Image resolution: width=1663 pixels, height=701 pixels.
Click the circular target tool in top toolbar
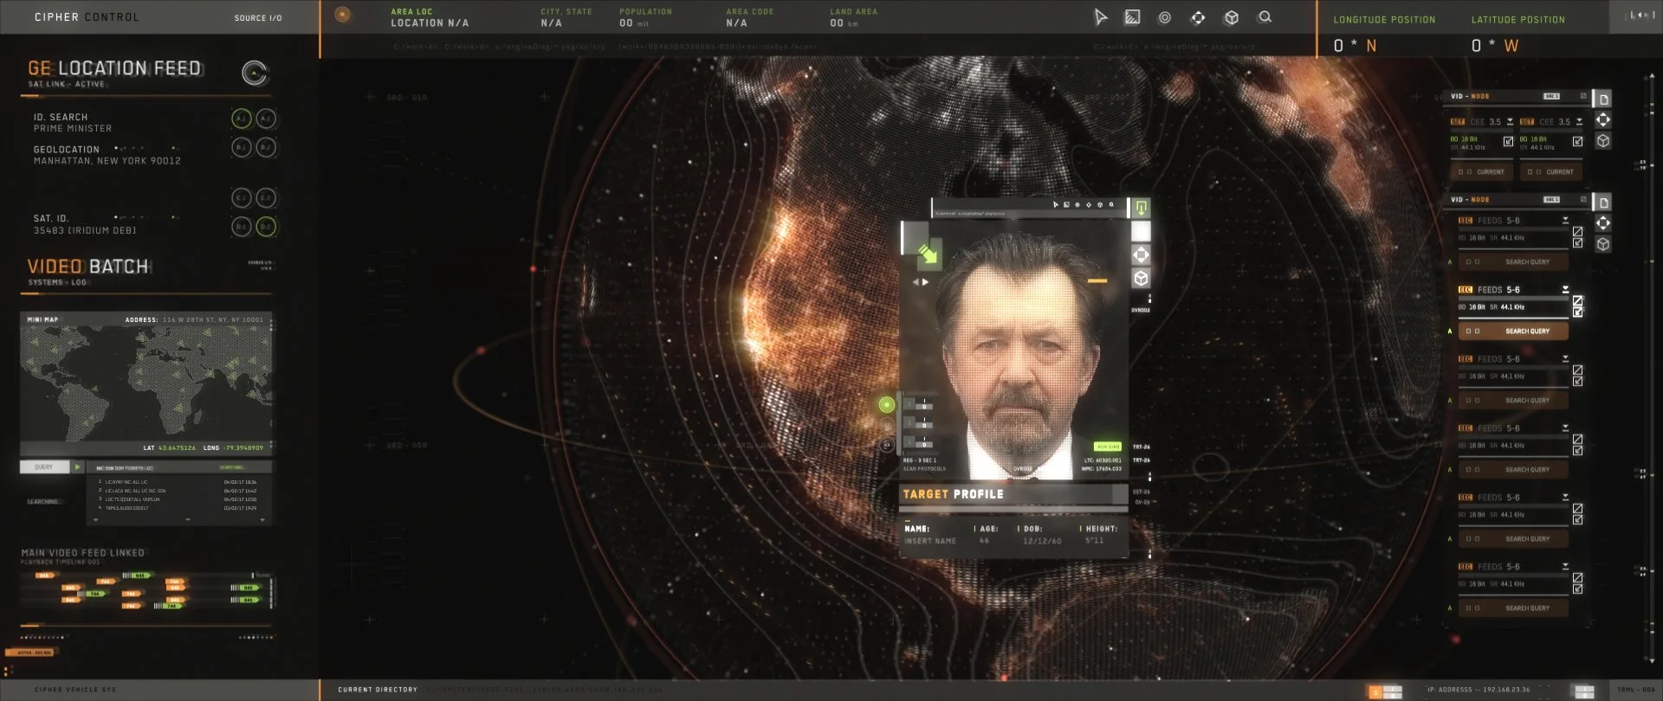tap(1165, 17)
